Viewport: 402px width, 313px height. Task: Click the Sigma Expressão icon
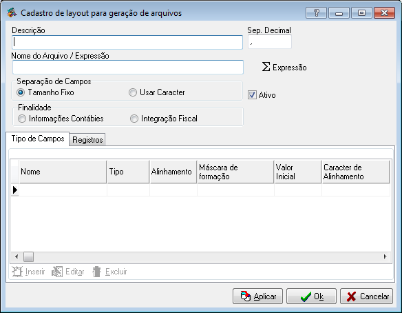(x=266, y=67)
